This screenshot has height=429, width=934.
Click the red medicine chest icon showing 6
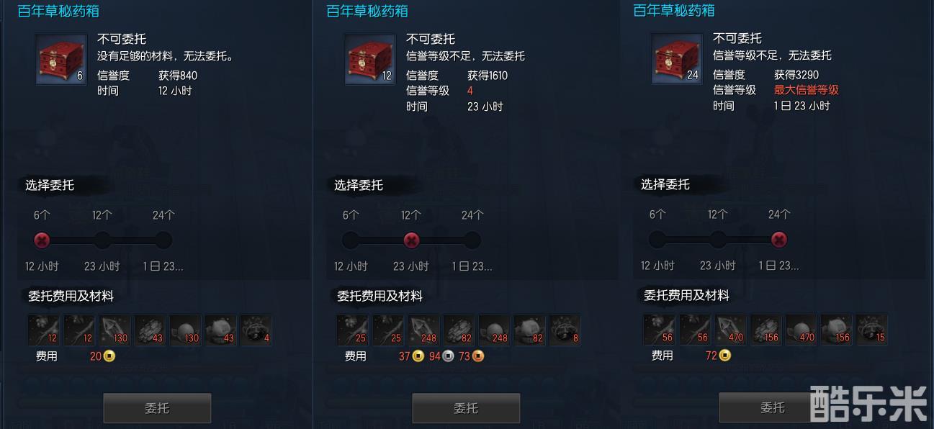point(61,60)
